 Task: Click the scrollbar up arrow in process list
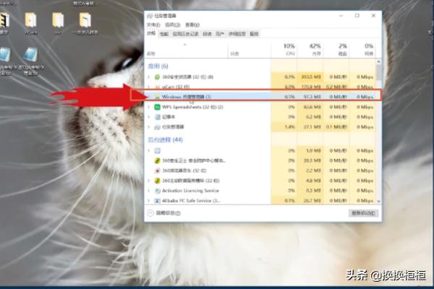(378, 61)
